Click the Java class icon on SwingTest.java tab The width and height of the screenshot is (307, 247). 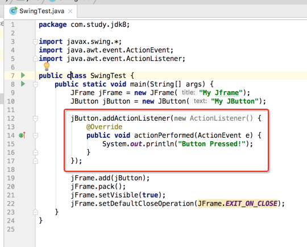click(13, 11)
